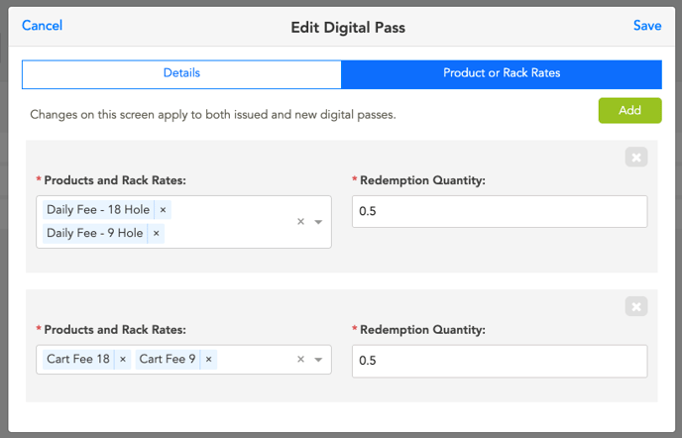Screen dimensions: 682x438
Task: Clear all selections in Cart Fee field
Action: pos(300,360)
